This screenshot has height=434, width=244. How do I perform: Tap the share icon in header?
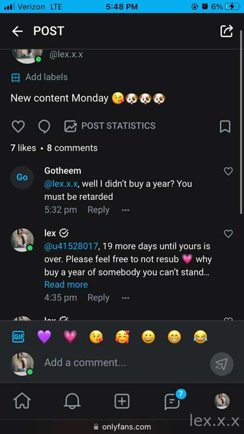point(227,31)
